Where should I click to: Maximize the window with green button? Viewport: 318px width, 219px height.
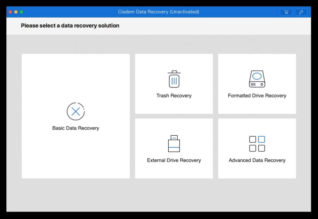click(x=21, y=12)
